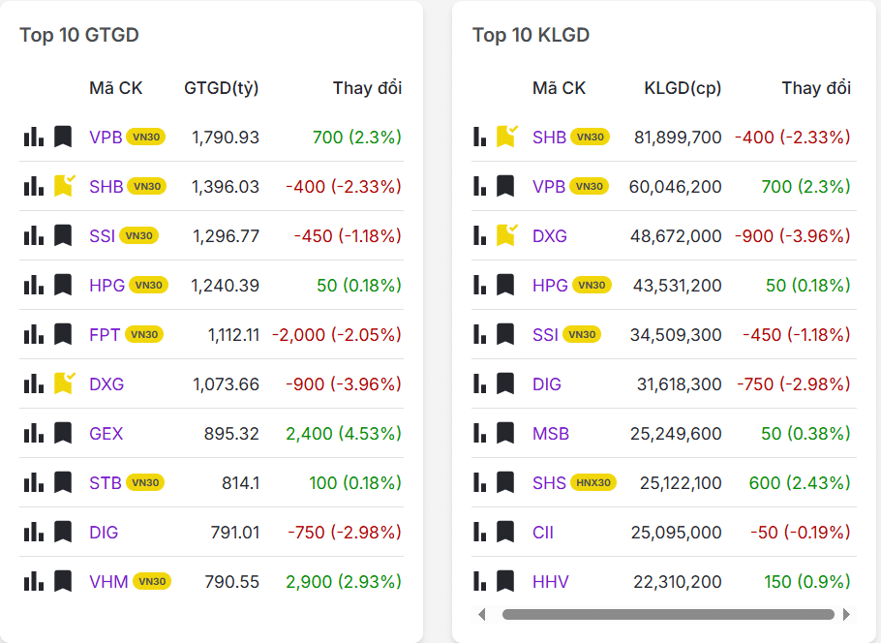
Task: Click the KLGD horizontal scrollbar thumb
Action: pos(668,614)
